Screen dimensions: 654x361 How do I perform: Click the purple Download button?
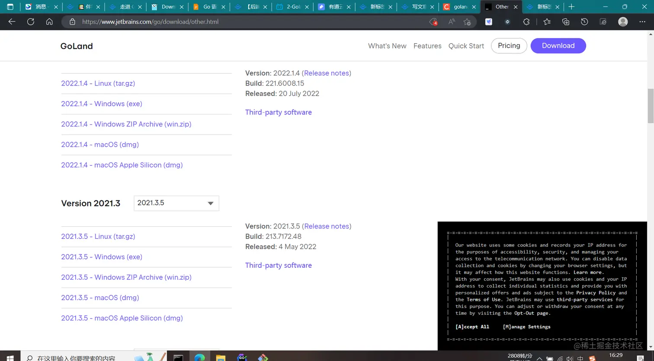pyautogui.click(x=558, y=46)
